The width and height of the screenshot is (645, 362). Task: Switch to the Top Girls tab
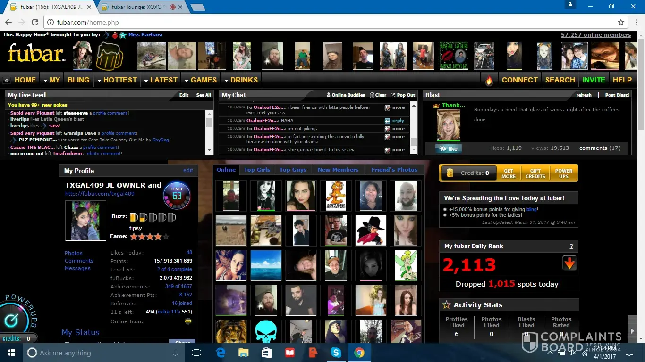257,170
